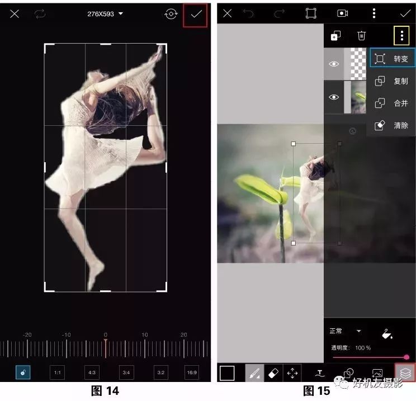Open the 正常 blend mode dropdown
416x401 pixels.
345,331
